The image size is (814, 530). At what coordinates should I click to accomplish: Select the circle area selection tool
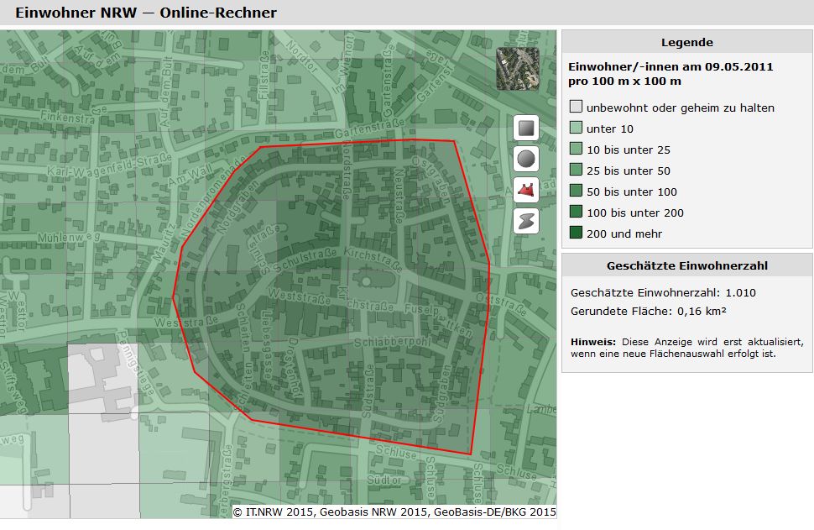(526, 159)
